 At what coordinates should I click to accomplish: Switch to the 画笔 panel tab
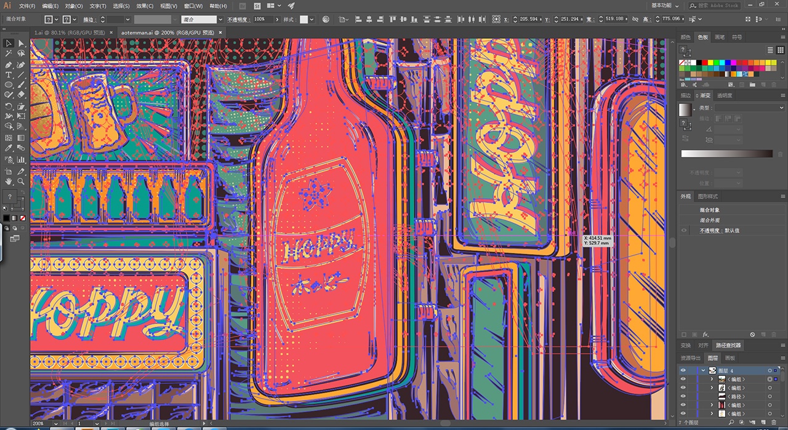719,37
